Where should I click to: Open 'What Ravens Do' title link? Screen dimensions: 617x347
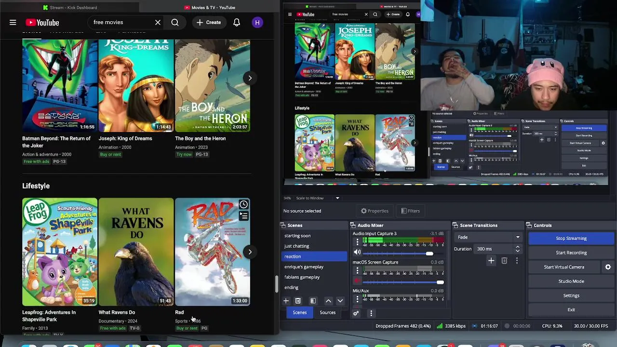pyautogui.click(x=117, y=312)
